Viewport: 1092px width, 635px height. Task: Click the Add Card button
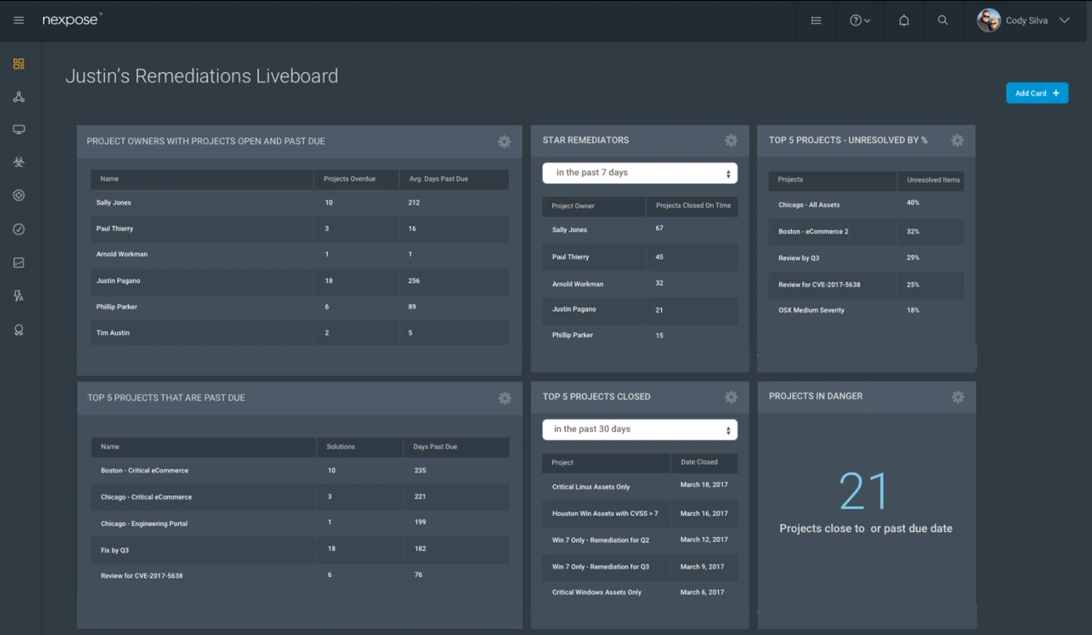[1036, 92]
